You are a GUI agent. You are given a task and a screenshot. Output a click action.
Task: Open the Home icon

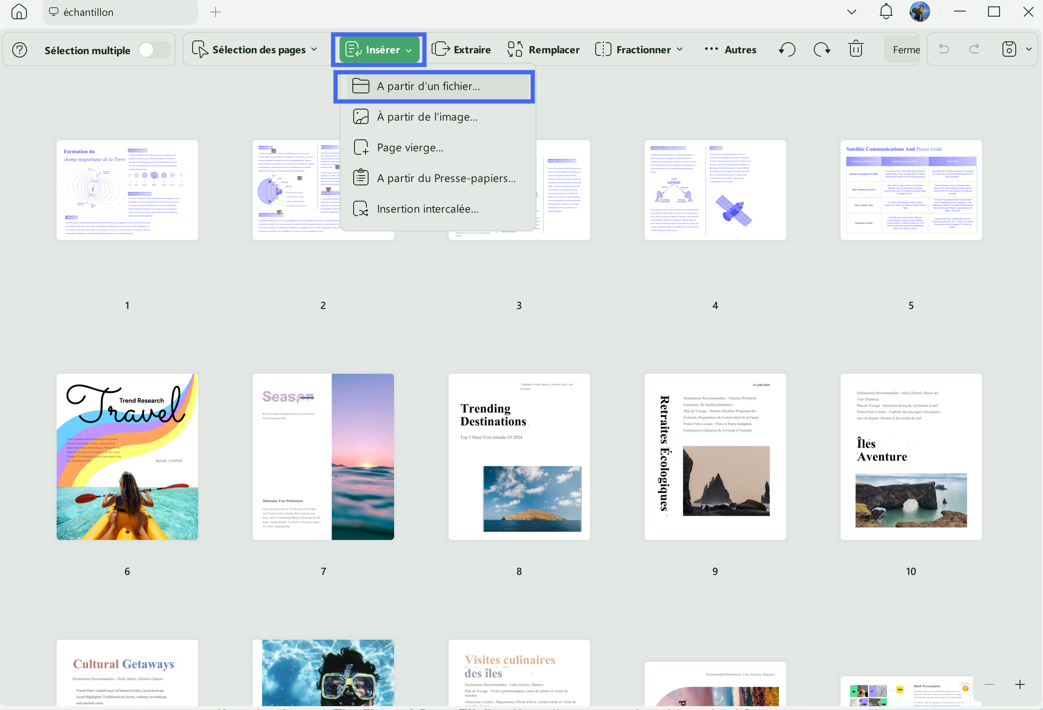[x=19, y=12]
